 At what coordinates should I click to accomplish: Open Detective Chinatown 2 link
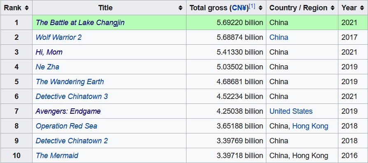72,140
